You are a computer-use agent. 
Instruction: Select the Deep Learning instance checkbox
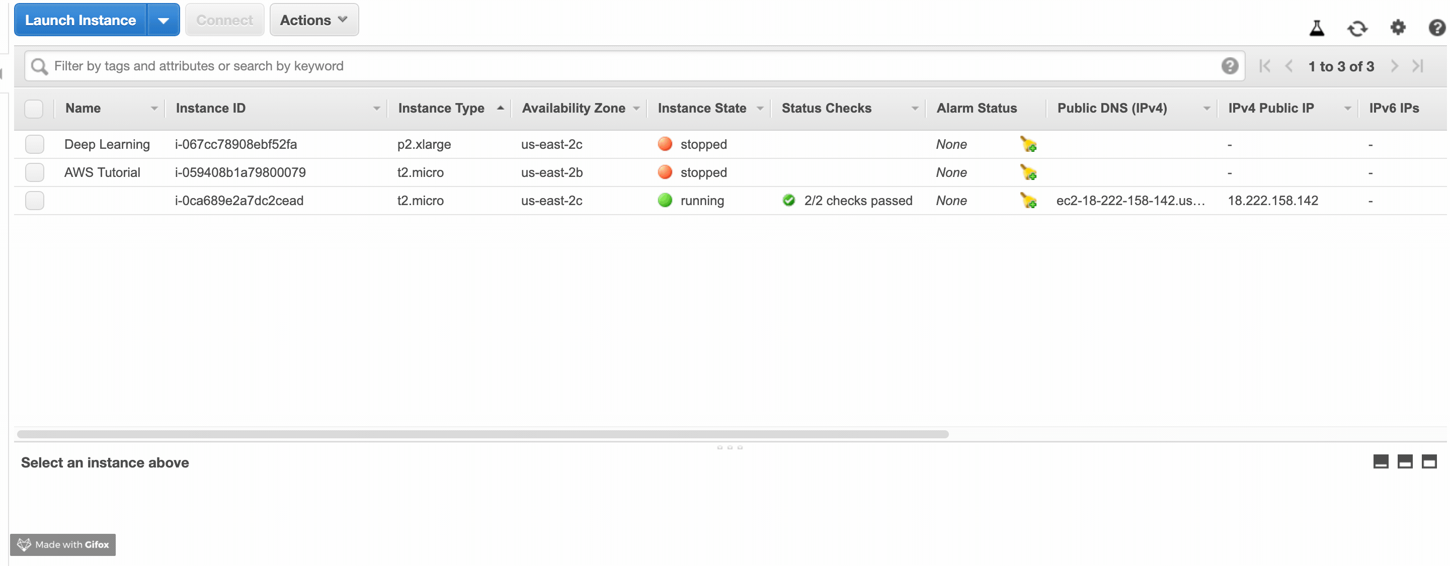[33, 143]
